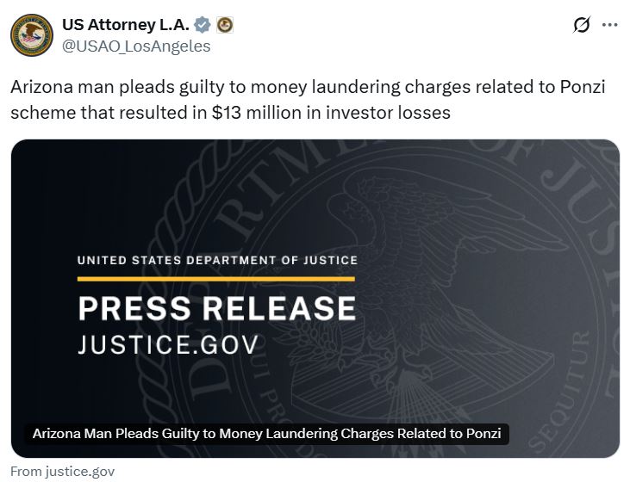Click the 'JUSTICE.GOV' text in card
Viewport: 630px width, 482px height.
pyautogui.click(x=167, y=344)
